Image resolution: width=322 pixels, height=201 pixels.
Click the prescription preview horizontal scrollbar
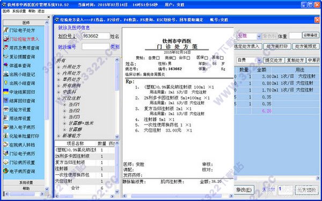click(178, 196)
